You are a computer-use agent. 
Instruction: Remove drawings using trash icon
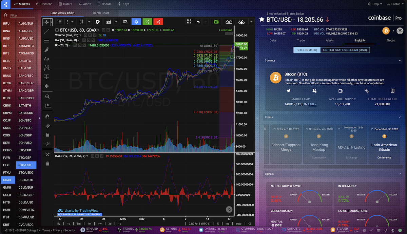point(47,164)
